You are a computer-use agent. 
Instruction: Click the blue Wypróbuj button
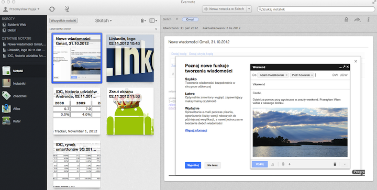coord(193,165)
